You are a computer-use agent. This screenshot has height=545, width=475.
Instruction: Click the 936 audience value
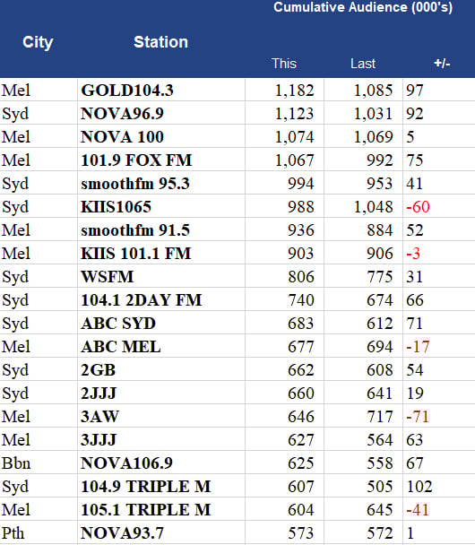(301, 230)
